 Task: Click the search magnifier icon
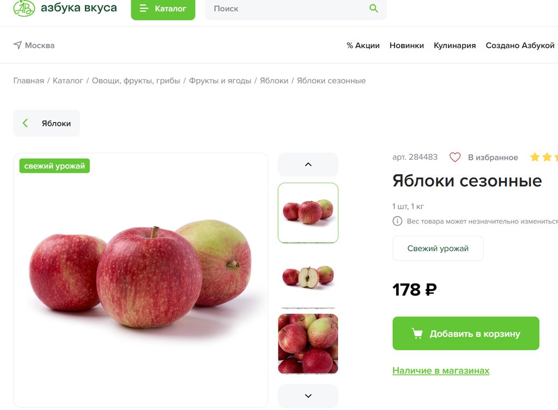pos(373,8)
